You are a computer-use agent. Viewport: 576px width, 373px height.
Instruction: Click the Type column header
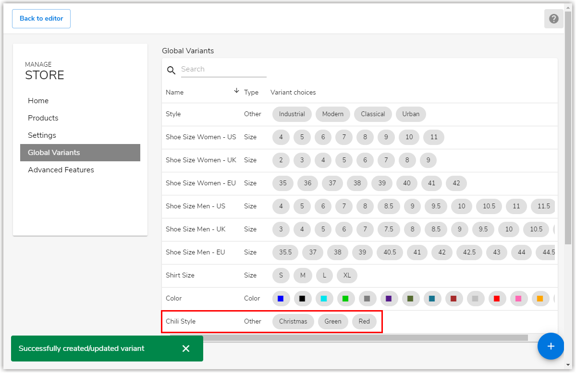(x=251, y=93)
